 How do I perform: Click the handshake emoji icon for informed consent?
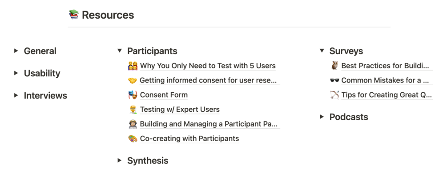pos(132,81)
